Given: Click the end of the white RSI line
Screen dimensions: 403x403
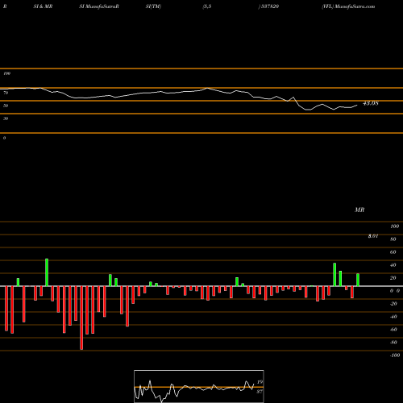Looking at the screenshot, I should click(357, 105).
